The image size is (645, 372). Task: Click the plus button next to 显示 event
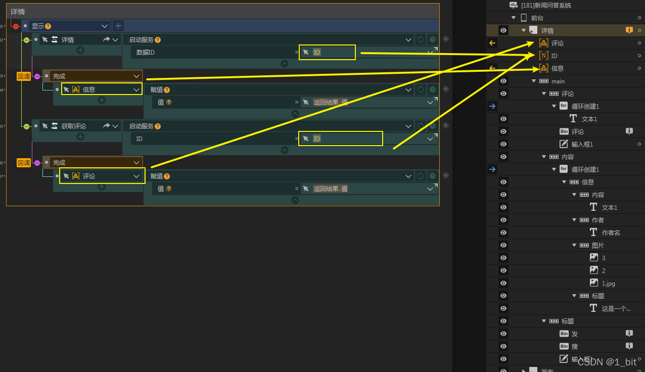pos(118,26)
